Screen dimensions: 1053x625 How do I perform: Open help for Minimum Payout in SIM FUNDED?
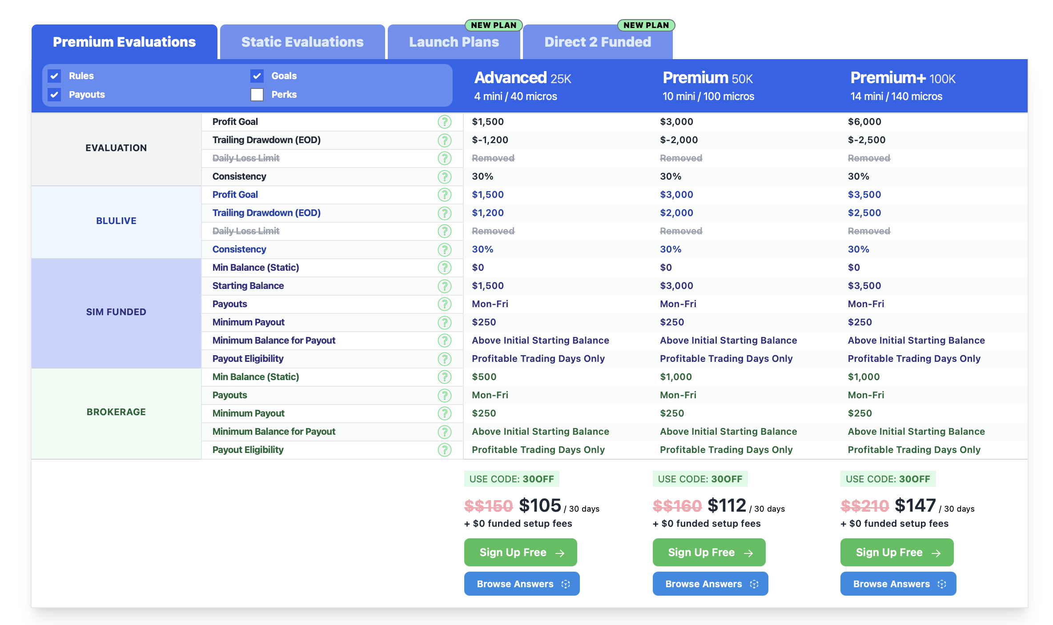tap(445, 322)
